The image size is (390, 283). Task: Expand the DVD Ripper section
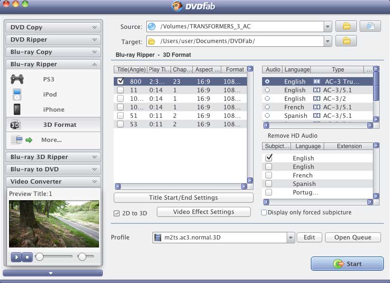53,39
